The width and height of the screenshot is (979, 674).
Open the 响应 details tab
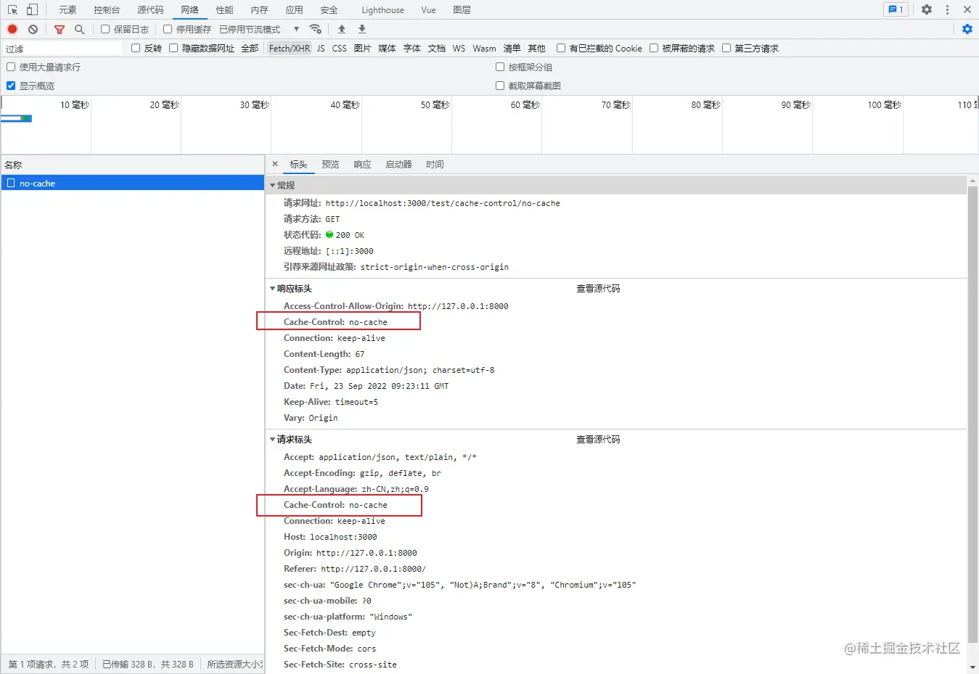point(362,165)
